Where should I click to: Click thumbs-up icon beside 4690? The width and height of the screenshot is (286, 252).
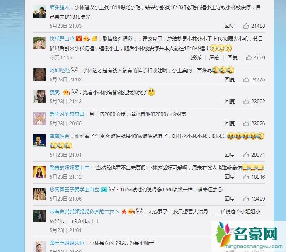pyautogui.click(x=249, y=58)
